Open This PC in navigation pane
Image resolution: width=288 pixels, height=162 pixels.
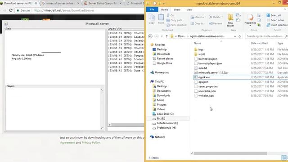point(159,81)
